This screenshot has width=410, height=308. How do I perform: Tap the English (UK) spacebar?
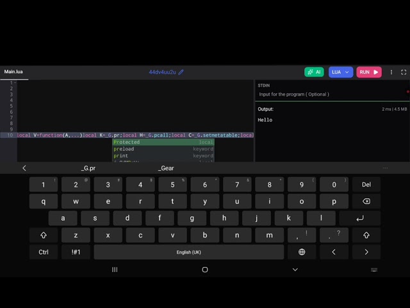click(x=189, y=252)
